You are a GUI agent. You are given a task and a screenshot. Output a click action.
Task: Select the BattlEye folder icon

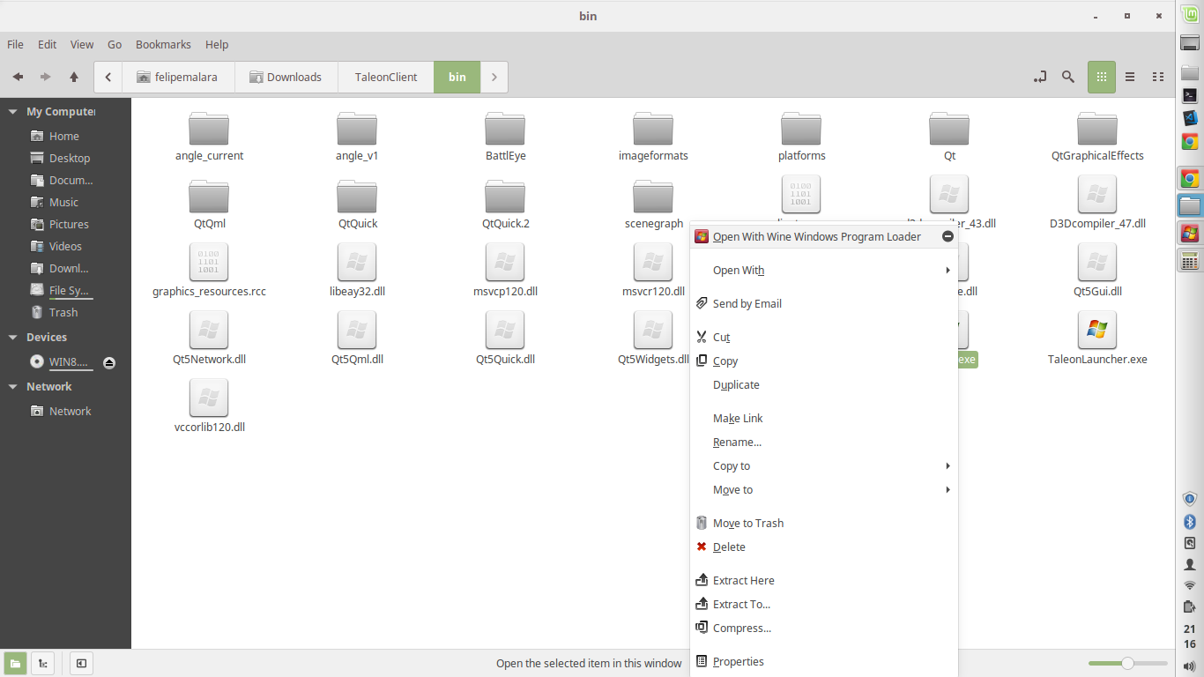[505, 130]
